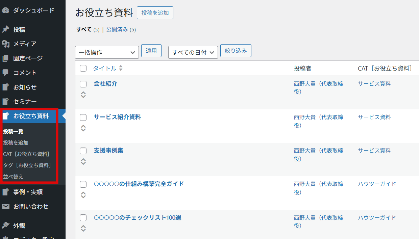This screenshot has width=419, height=239.
Task: Open 並べ替え in the sidebar submenu
Action: click(x=13, y=177)
